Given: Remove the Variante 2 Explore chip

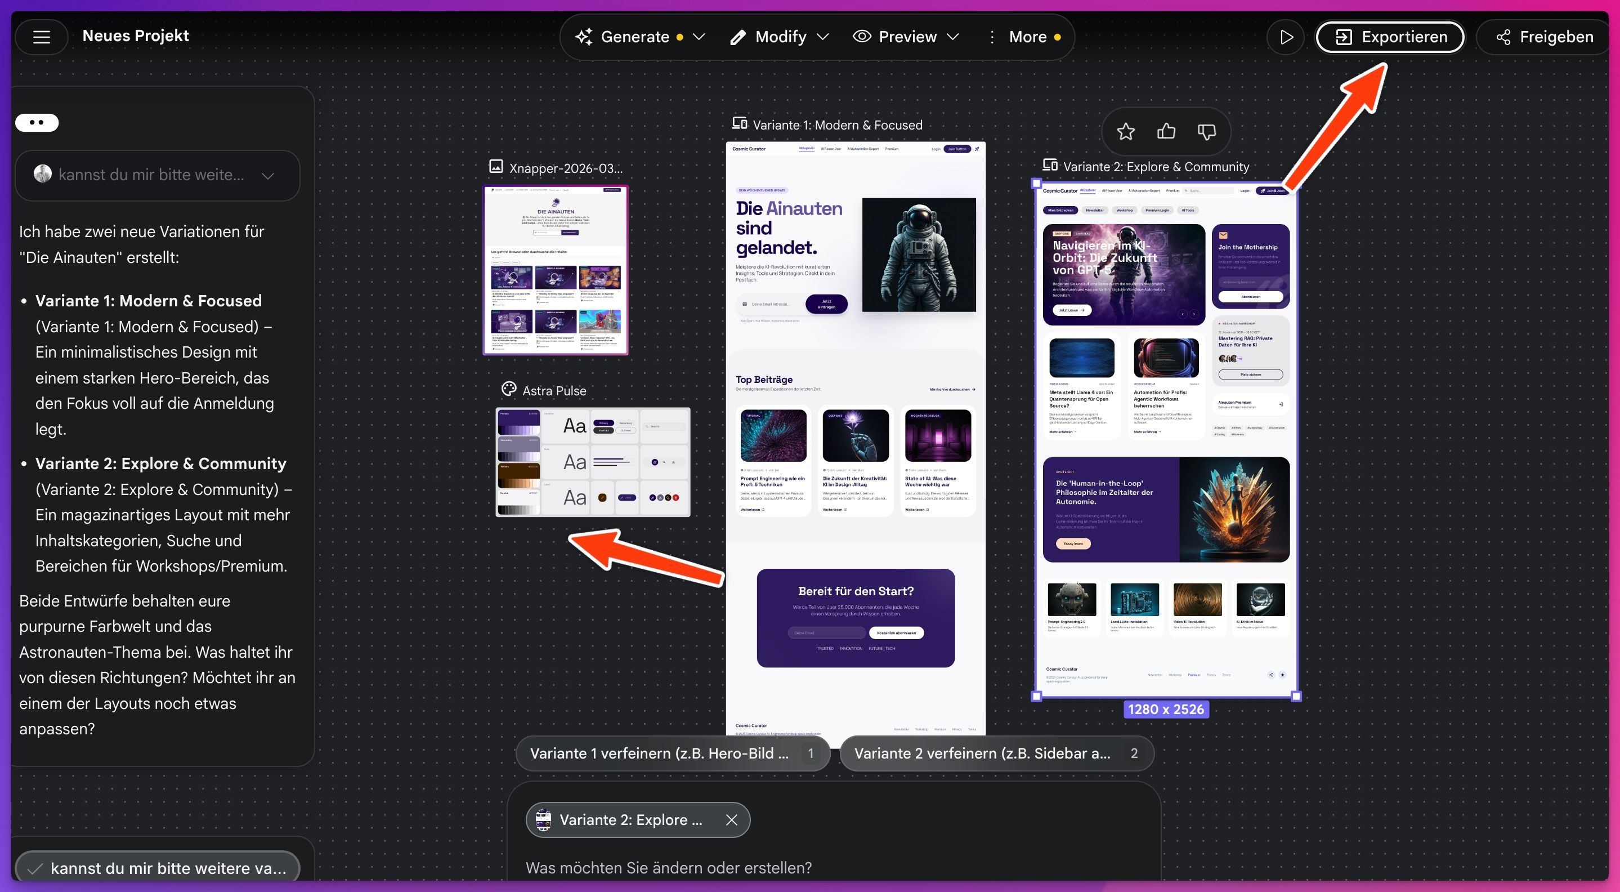Looking at the screenshot, I should (731, 820).
